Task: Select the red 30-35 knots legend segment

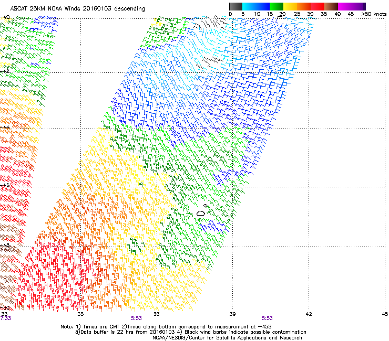Action: pos(318,6)
